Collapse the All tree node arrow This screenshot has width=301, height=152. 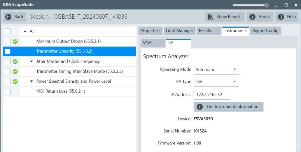(x=25, y=31)
